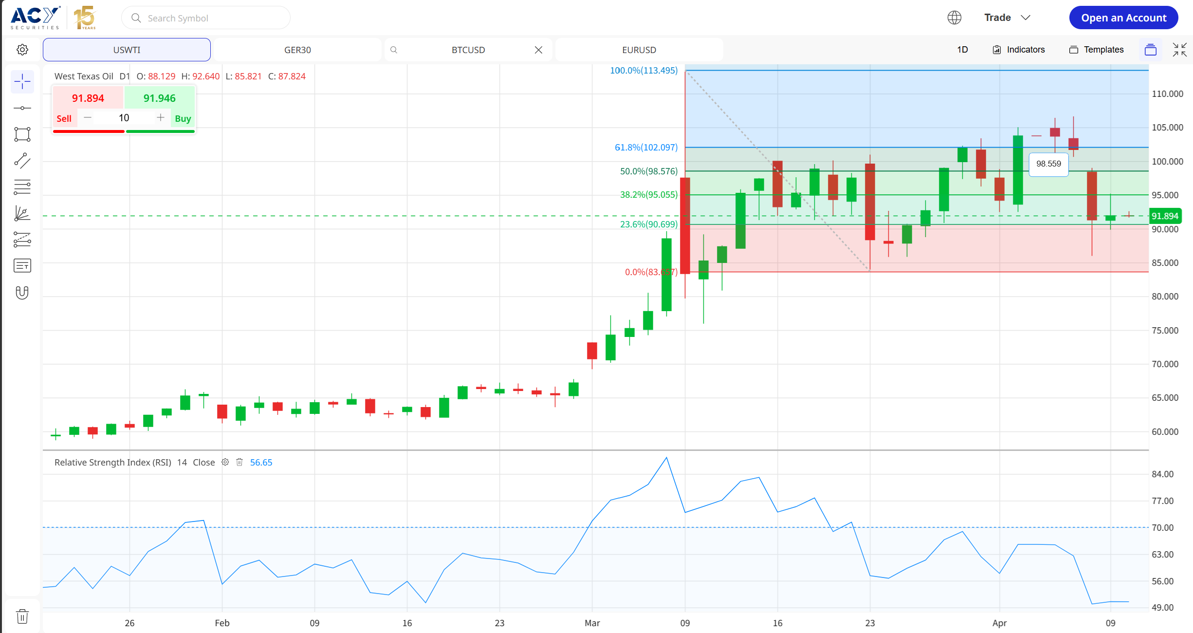1193x633 pixels.
Task: Select the Fibonacci retracement tool
Action: click(22, 187)
